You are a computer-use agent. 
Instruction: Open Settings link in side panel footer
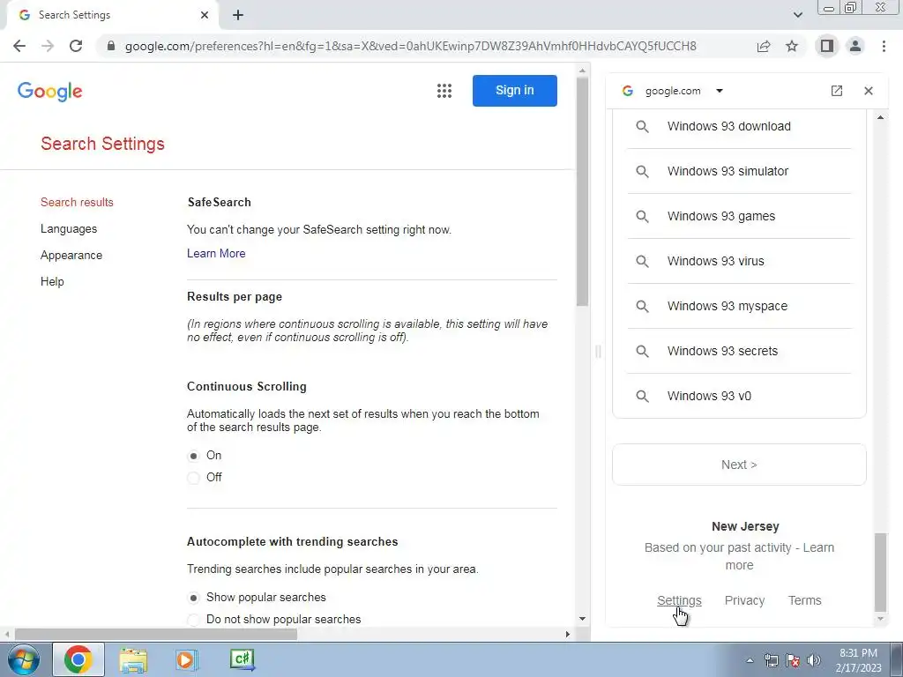[x=679, y=600]
